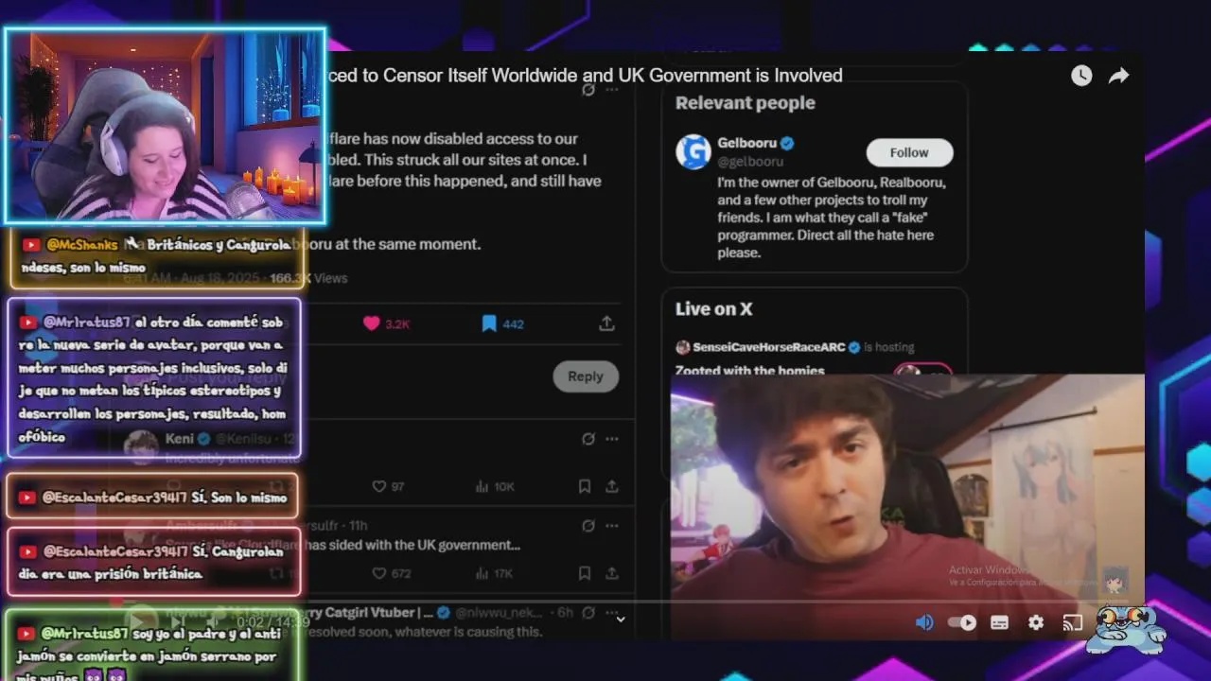
Task: Open more options on the Cloudflare reply
Action: [x=612, y=526]
